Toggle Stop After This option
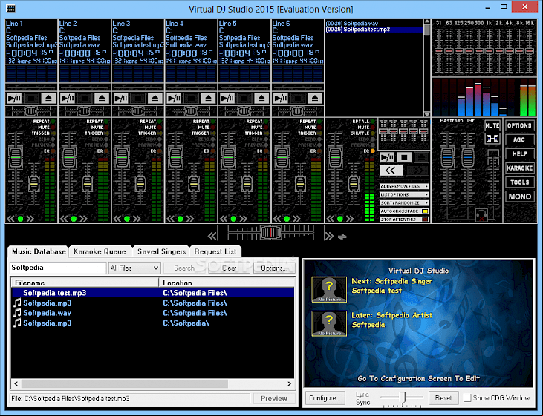 point(404,219)
